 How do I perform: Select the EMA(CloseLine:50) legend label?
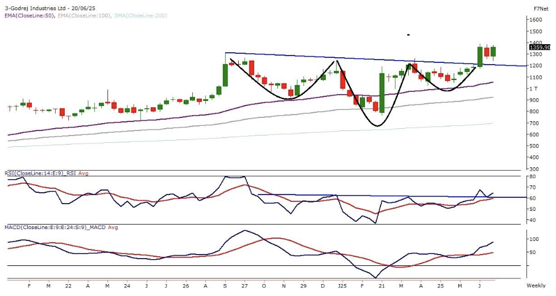point(29,15)
